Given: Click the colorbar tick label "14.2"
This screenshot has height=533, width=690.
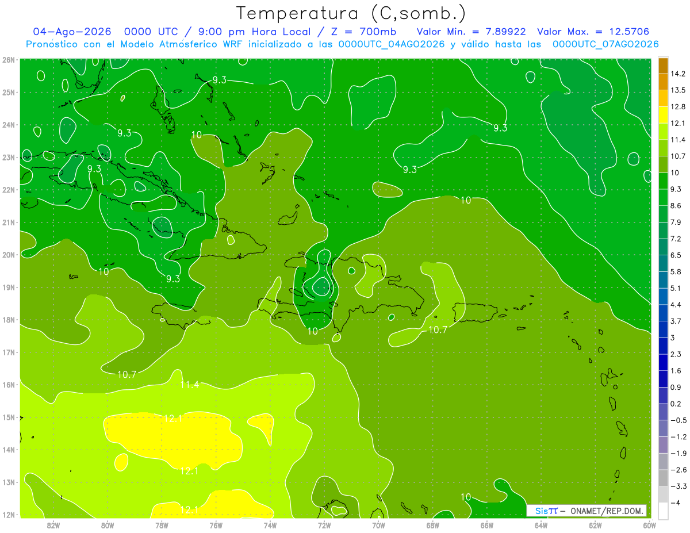Looking at the screenshot, I should coord(678,74).
